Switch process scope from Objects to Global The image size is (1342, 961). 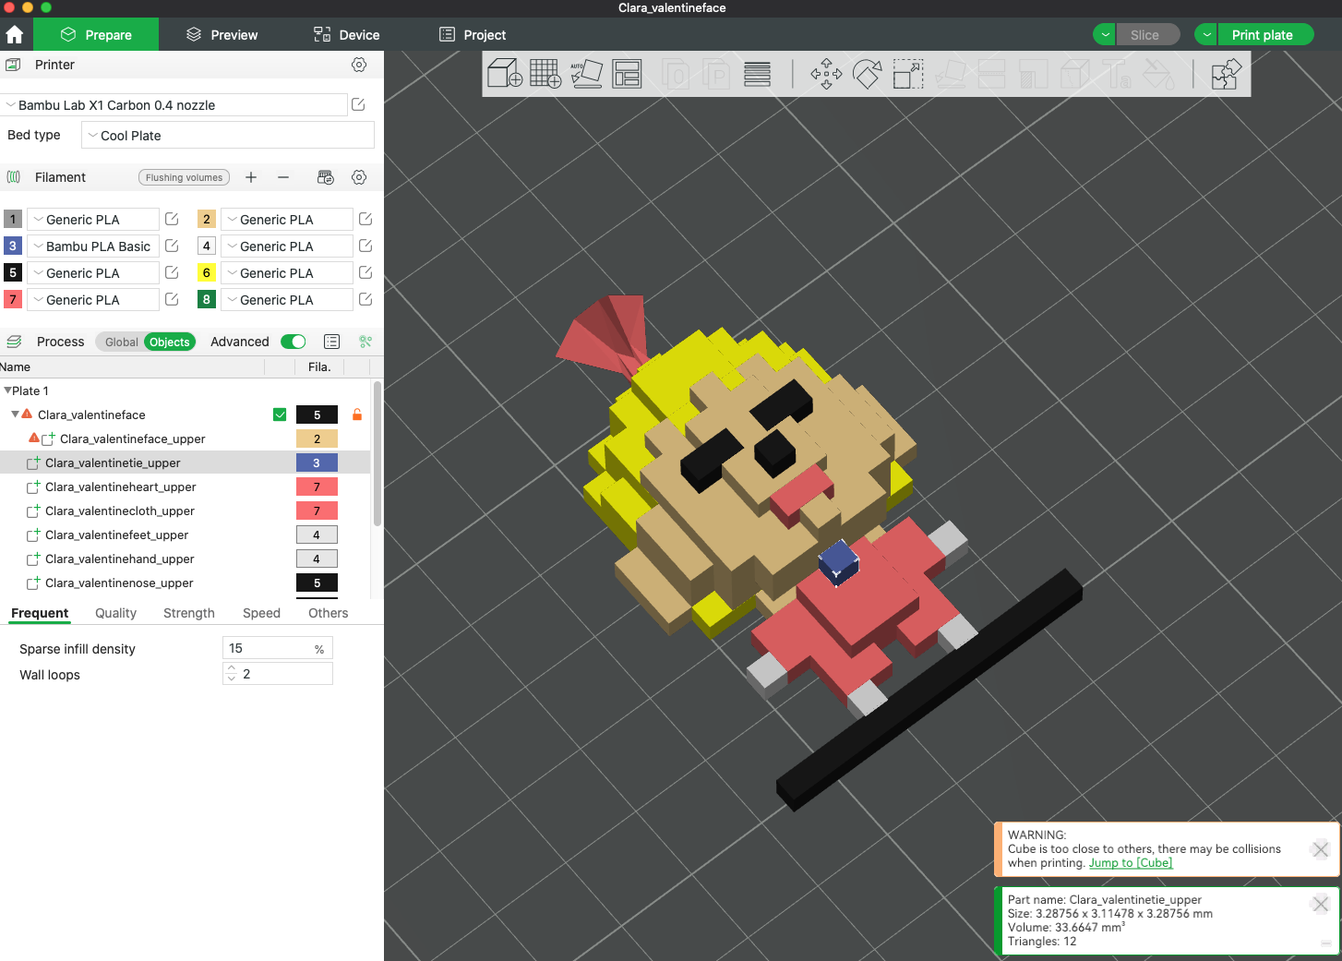pyautogui.click(x=120, y=342)
